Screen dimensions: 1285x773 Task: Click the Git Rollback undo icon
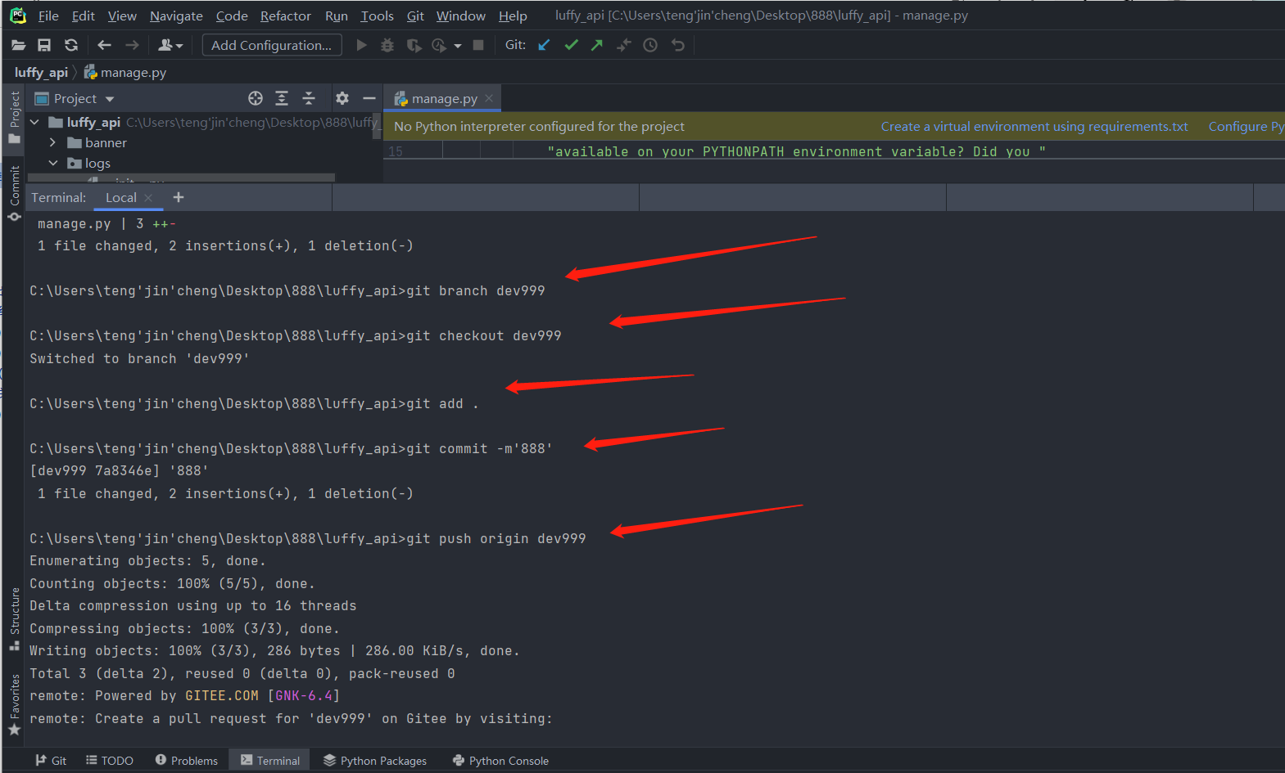[678, 45]
